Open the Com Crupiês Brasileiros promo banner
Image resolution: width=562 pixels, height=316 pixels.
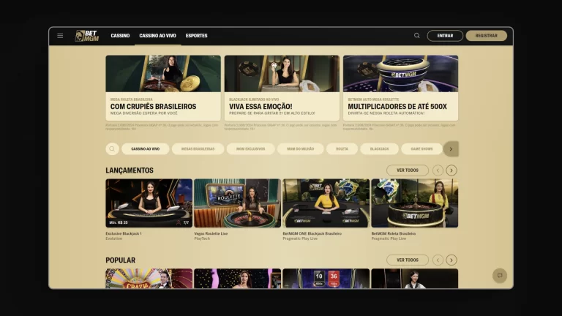tap(163, 88)
